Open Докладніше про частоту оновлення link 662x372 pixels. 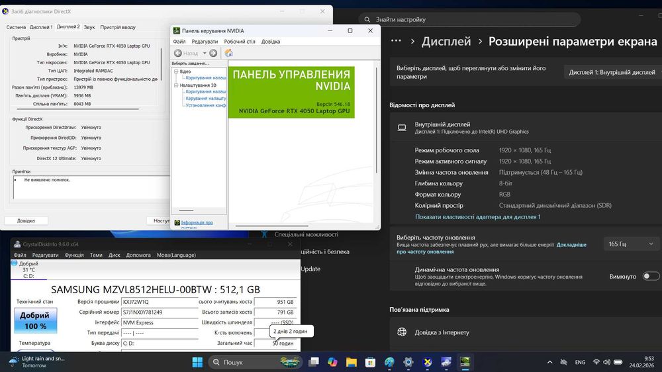coord(491,248)
